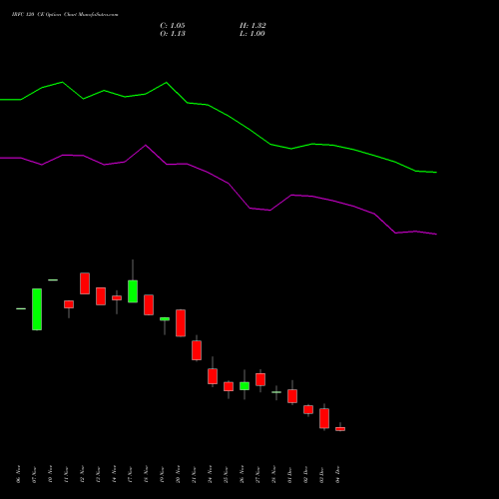Click the red candle above 12 Nov
This screenshot has width=499, height=499.
click(85, 283)
